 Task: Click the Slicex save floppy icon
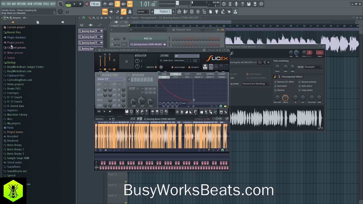pyautogui.click(x=127, y=112)
